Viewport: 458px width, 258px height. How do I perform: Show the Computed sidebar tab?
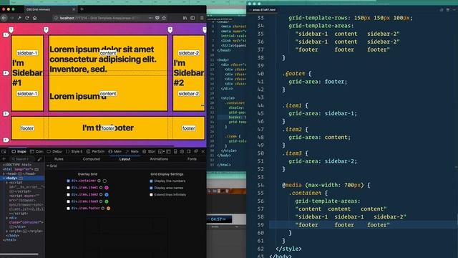(x=91, y=159)
